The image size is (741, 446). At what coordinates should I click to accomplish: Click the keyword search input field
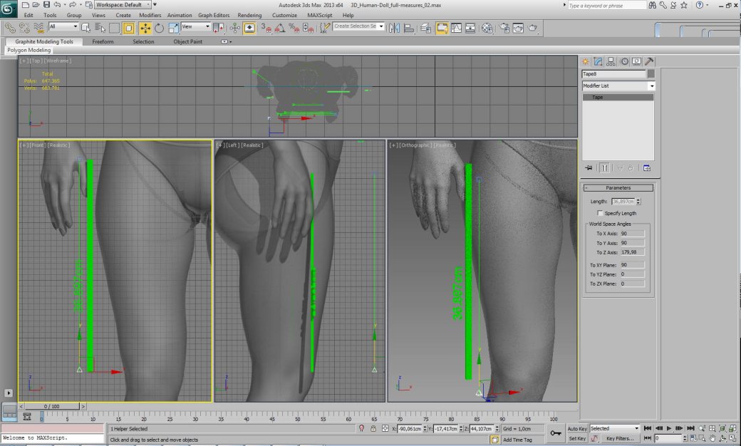pos(606,5)
